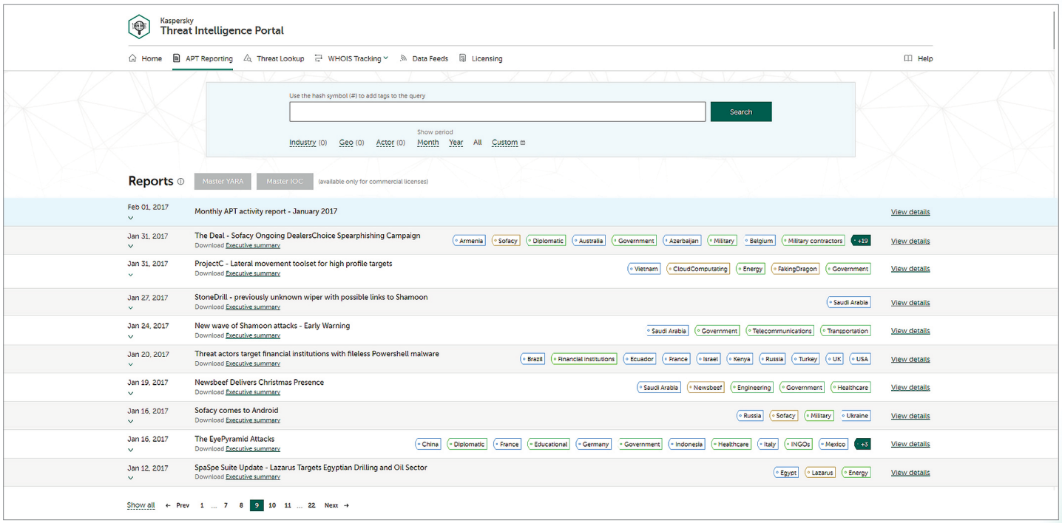Select the APT Reporting tab
Viewport: 1062px width, 523px height.
[203, 58]
